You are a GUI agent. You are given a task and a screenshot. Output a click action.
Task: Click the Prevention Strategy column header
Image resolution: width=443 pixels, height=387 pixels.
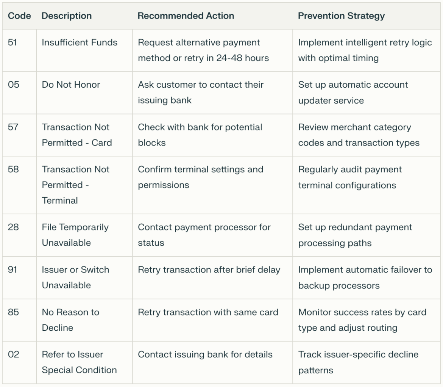[x=341, y=16]
